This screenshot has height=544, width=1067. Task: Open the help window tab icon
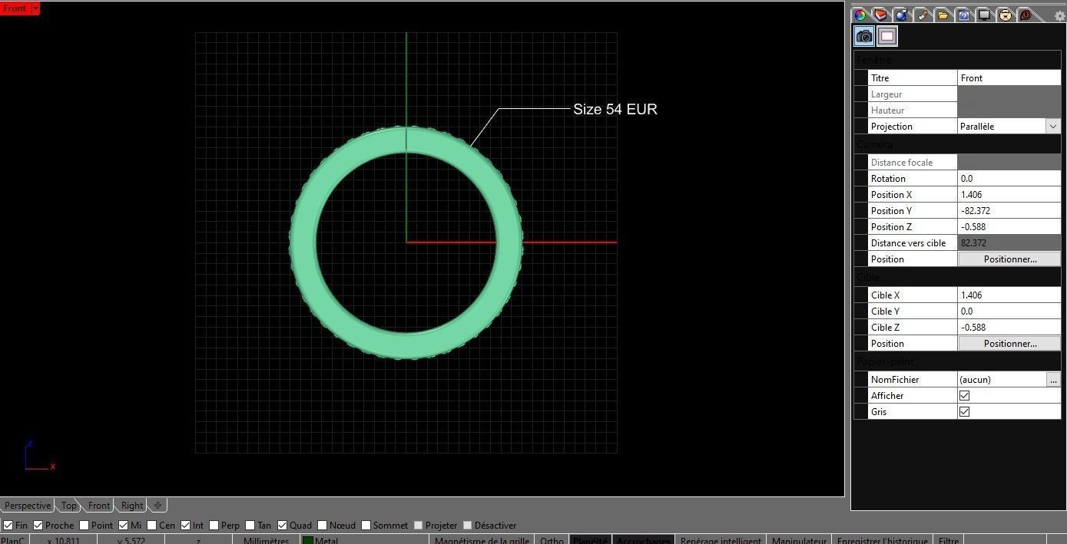964,15
